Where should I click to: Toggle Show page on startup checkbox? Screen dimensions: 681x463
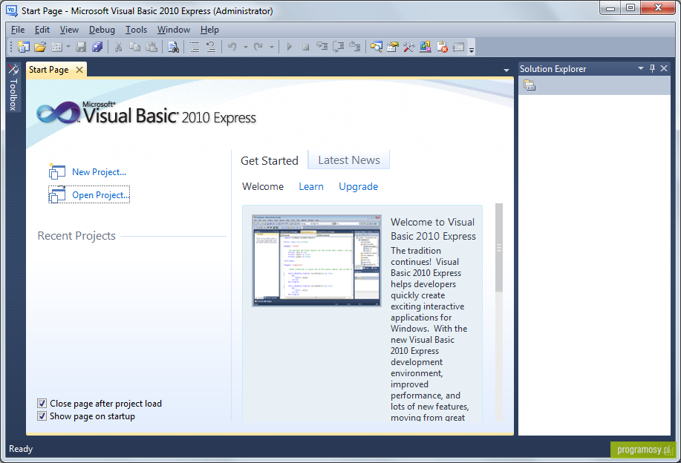point(42,416)
